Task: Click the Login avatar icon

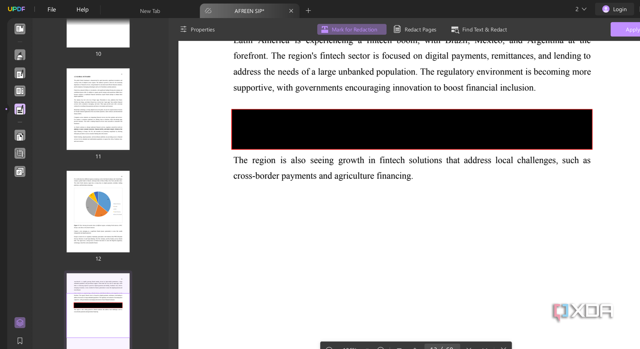Action: [x=605, y=9]
